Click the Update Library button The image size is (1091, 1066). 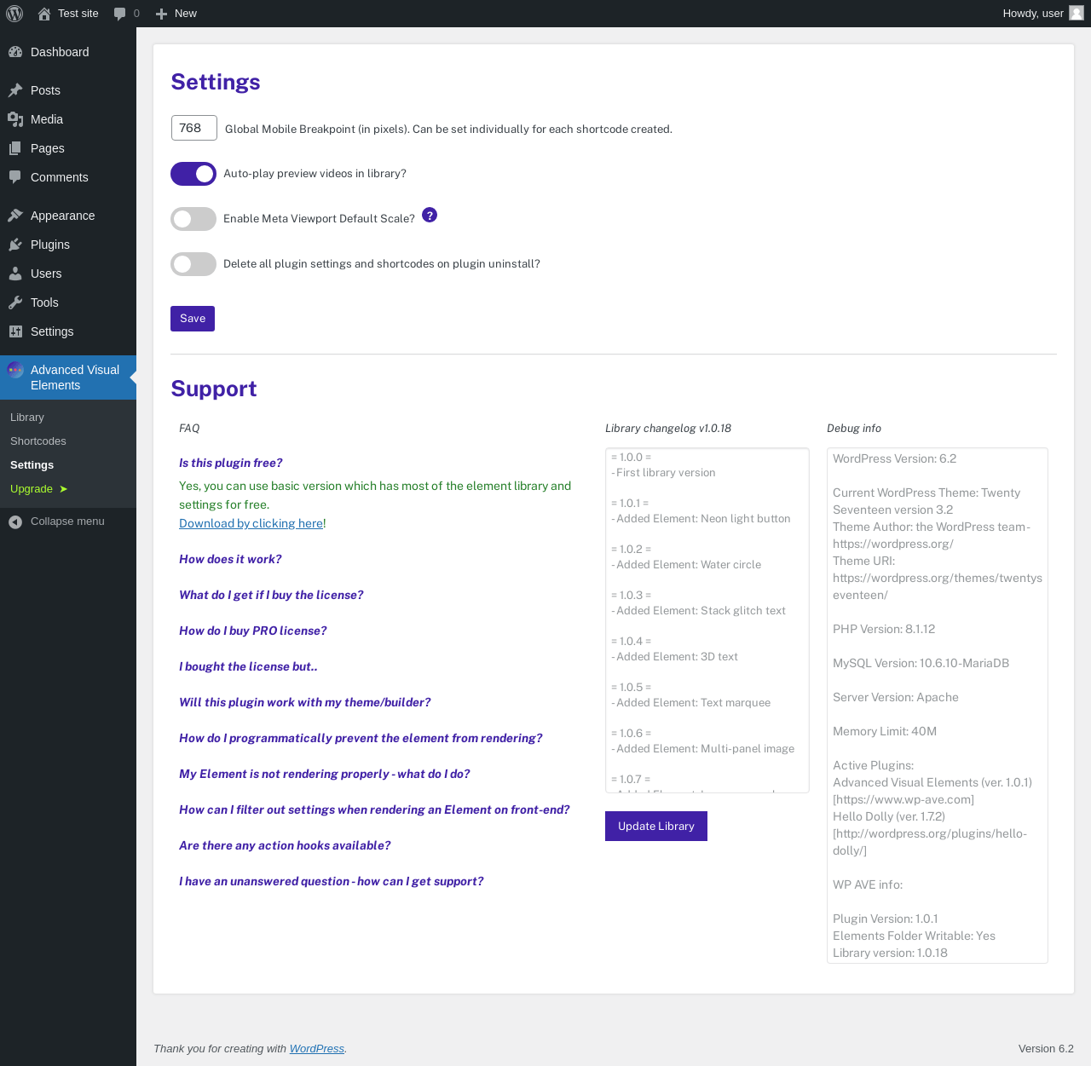point(656,826)
